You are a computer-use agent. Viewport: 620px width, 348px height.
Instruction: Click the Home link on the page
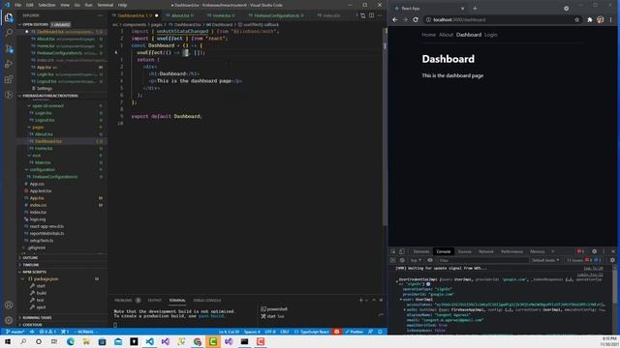pyautogui.click(x=428, y=35)
